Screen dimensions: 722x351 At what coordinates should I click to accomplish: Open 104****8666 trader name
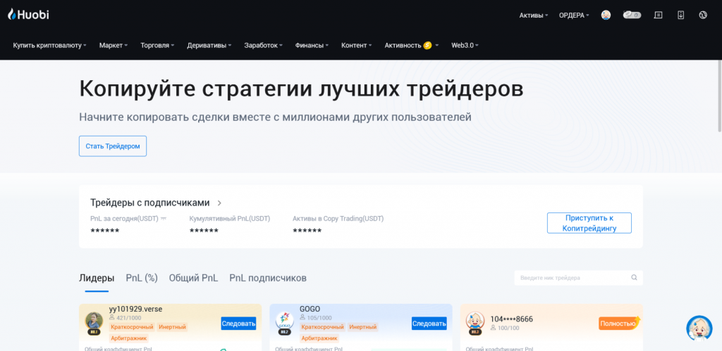512,319
